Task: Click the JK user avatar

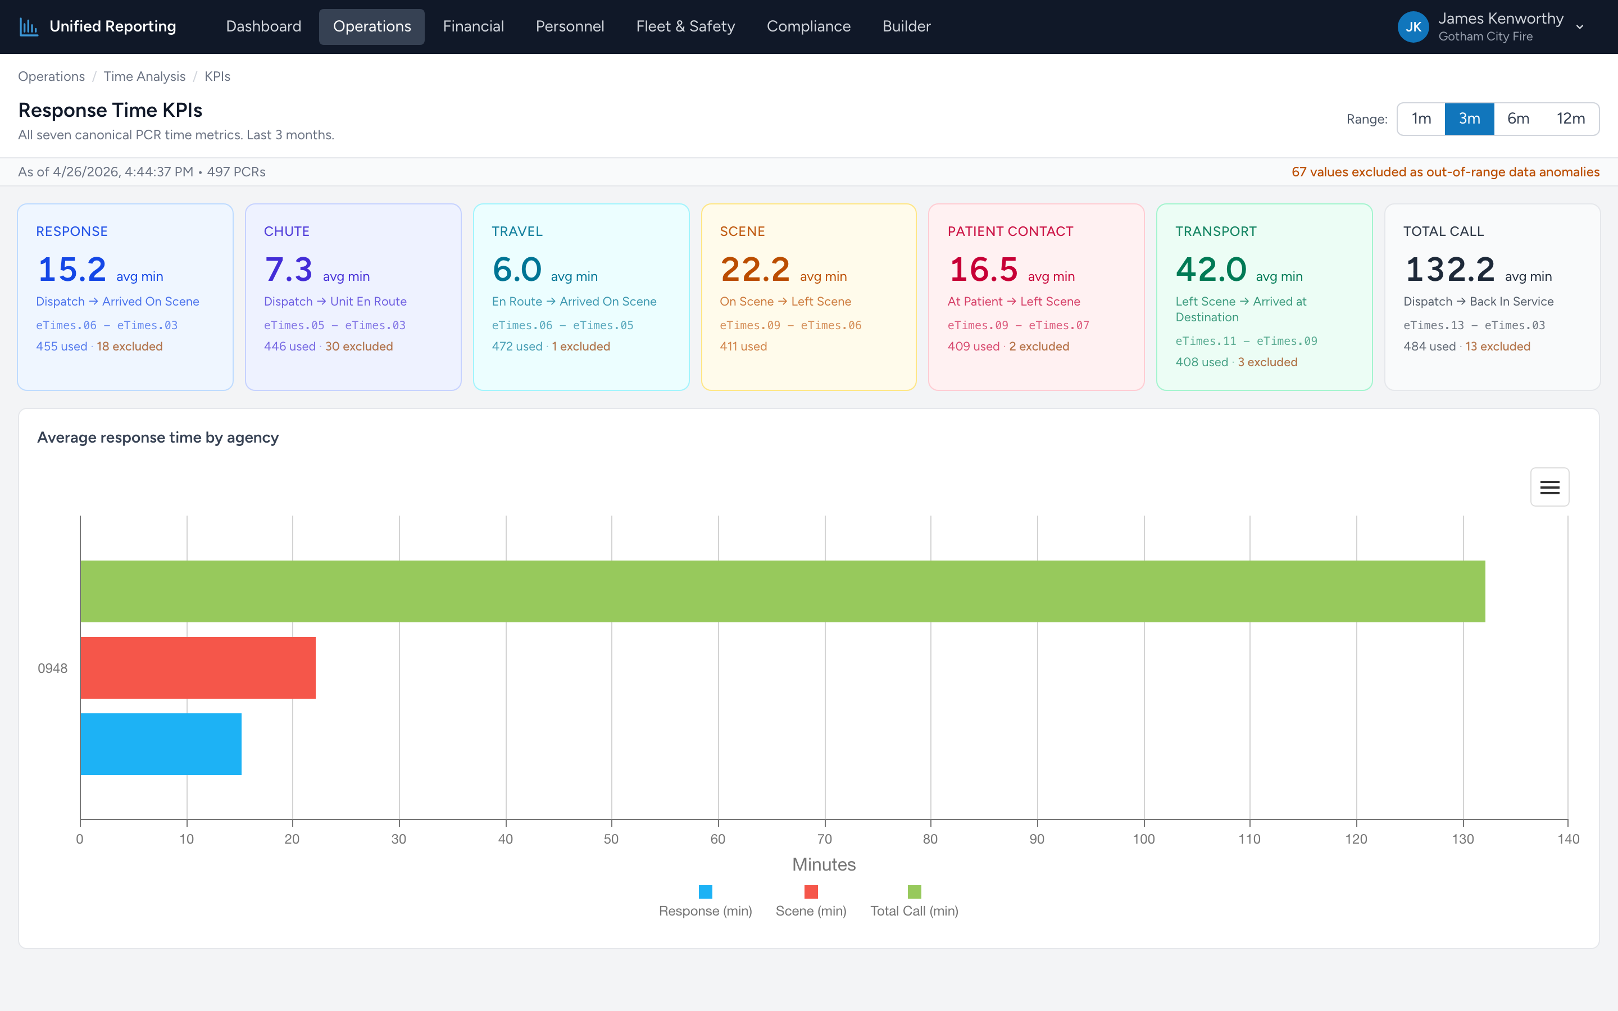Action: [1413, 27]
